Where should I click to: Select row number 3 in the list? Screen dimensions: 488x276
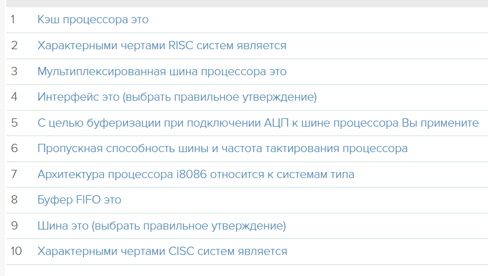tap(14, 71)
